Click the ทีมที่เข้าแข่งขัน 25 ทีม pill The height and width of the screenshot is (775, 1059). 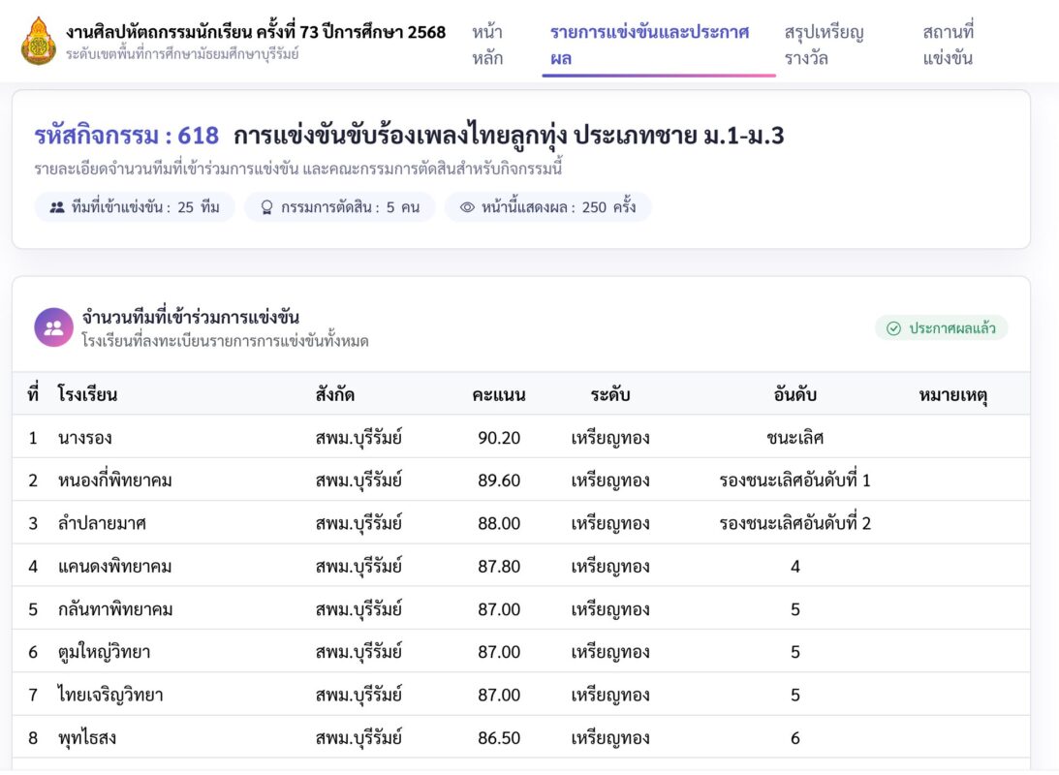135,207
